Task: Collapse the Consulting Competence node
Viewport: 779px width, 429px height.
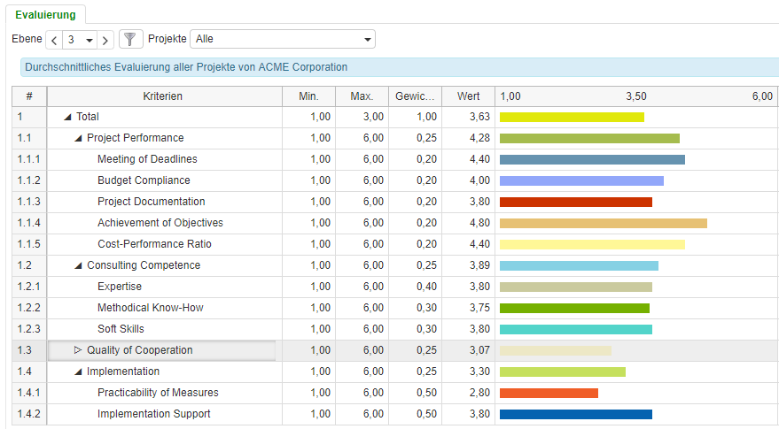Action: 78,265
